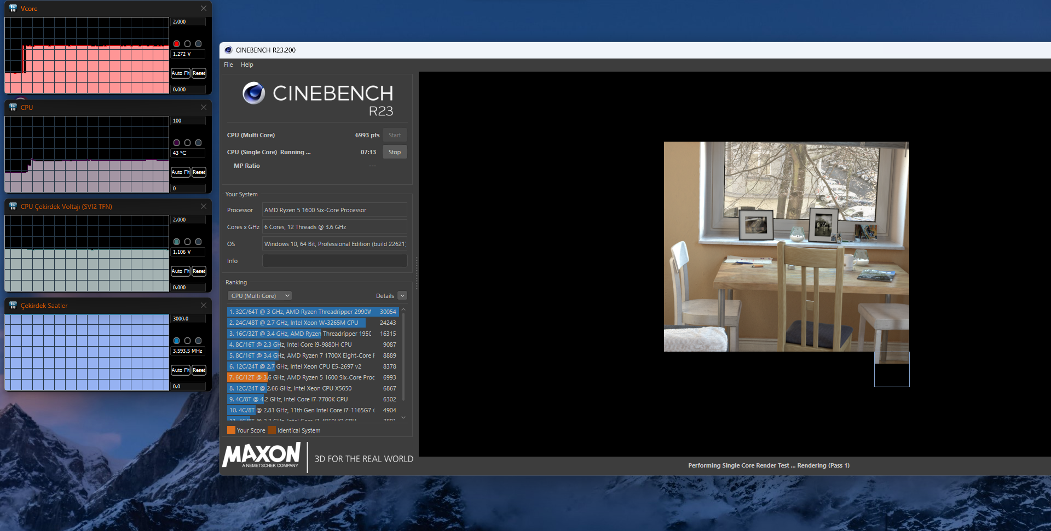Pick the teal graph color in Voltajı window
The image size is (1051, 531).
[x=177, y=242]
